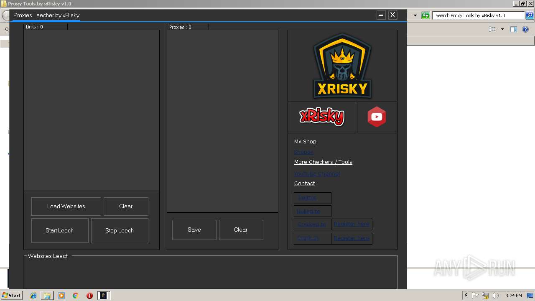Open the Twitter contact link
This screenshot has width=535, height=301.
(x=307, y=198)
